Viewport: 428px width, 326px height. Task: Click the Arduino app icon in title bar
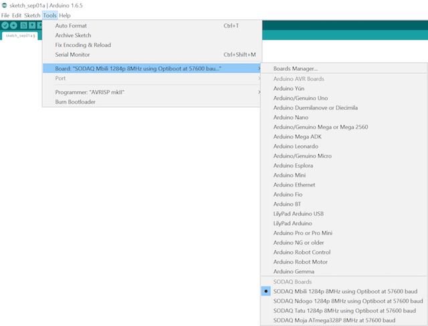coord(5,5)
